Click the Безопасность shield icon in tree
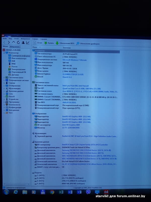 [7, 105]
